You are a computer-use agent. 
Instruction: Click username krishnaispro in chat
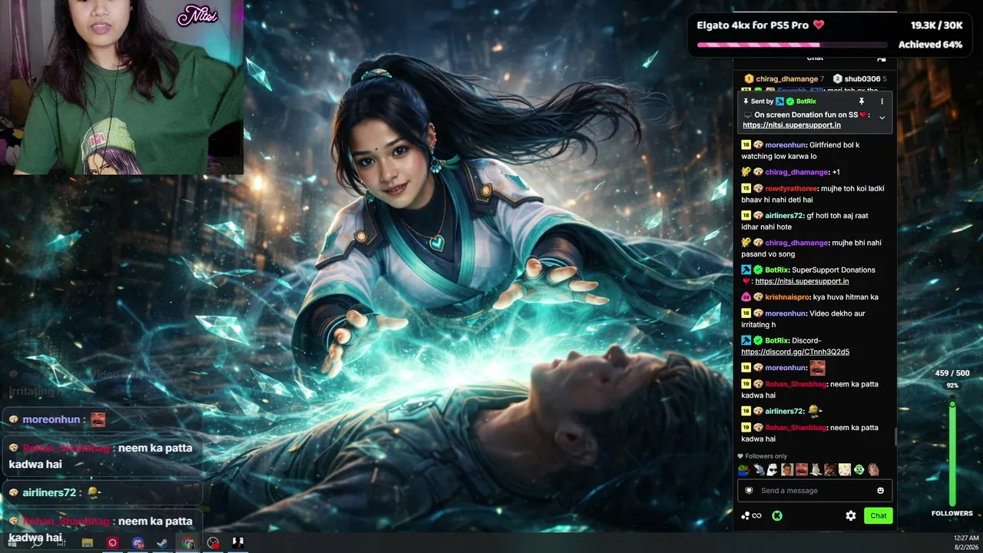788,297
